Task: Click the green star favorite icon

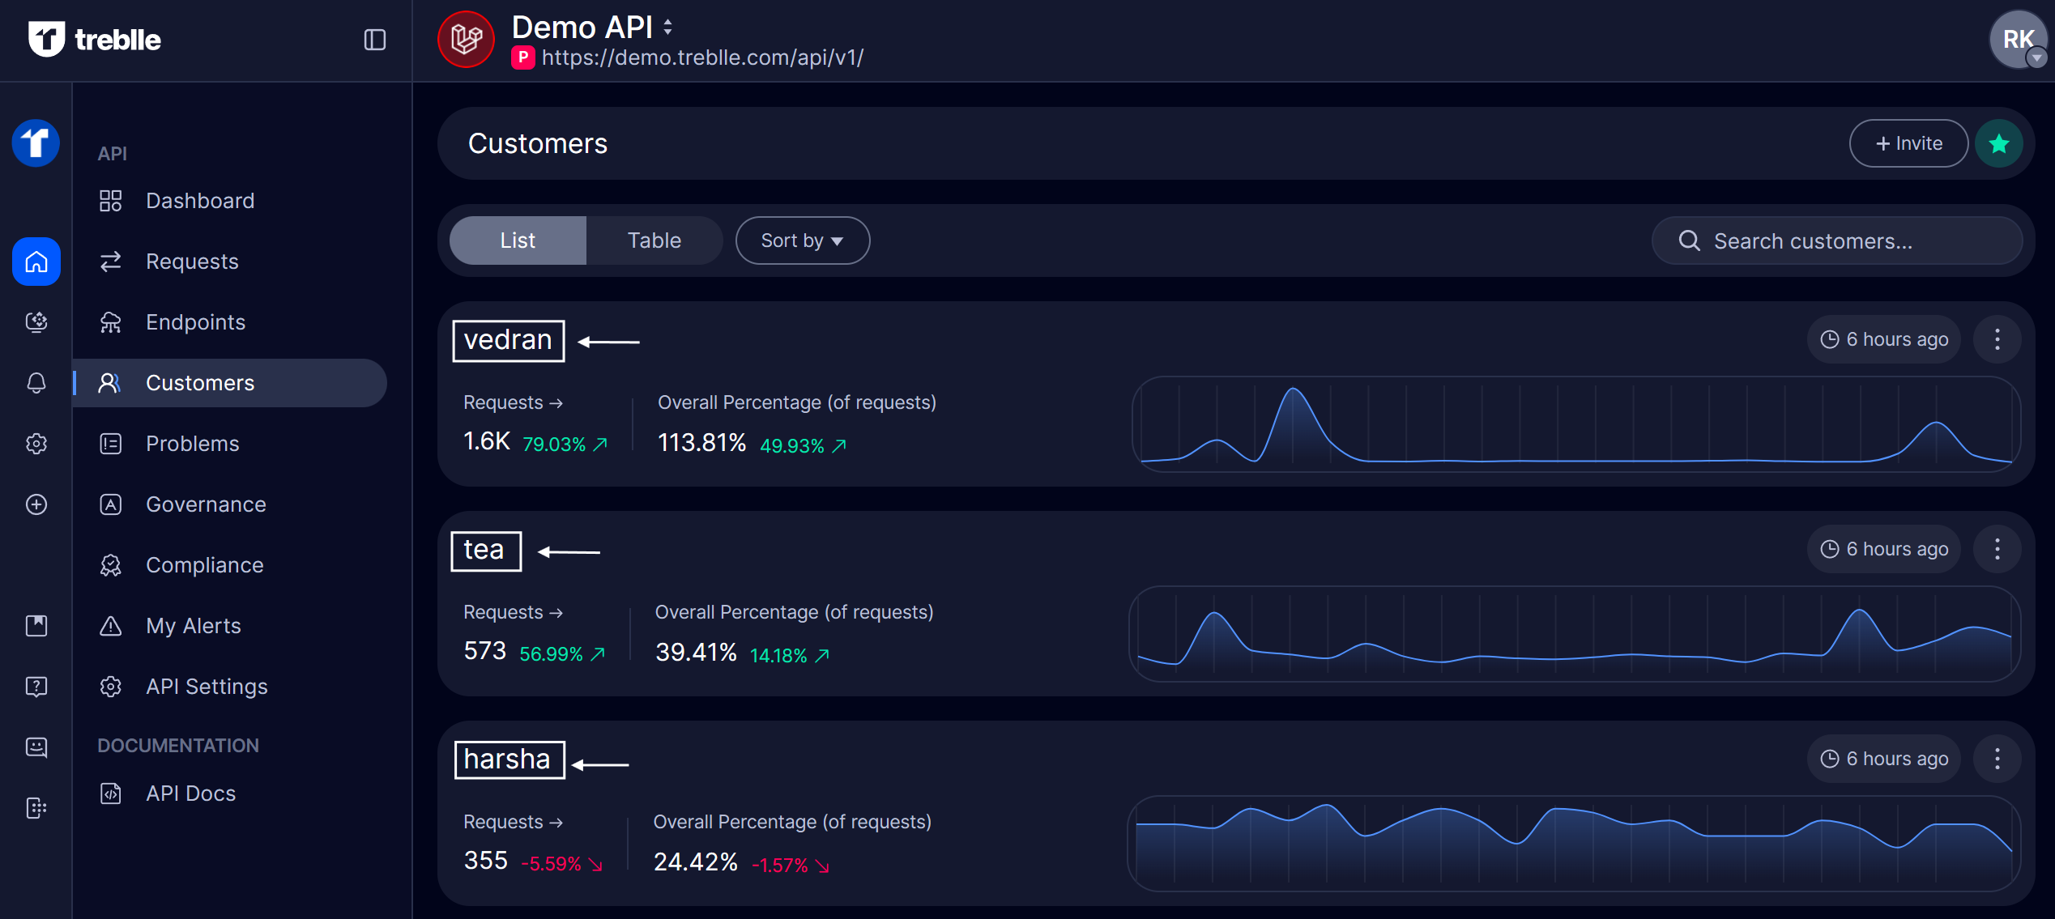Action: tap(1998, 144)
